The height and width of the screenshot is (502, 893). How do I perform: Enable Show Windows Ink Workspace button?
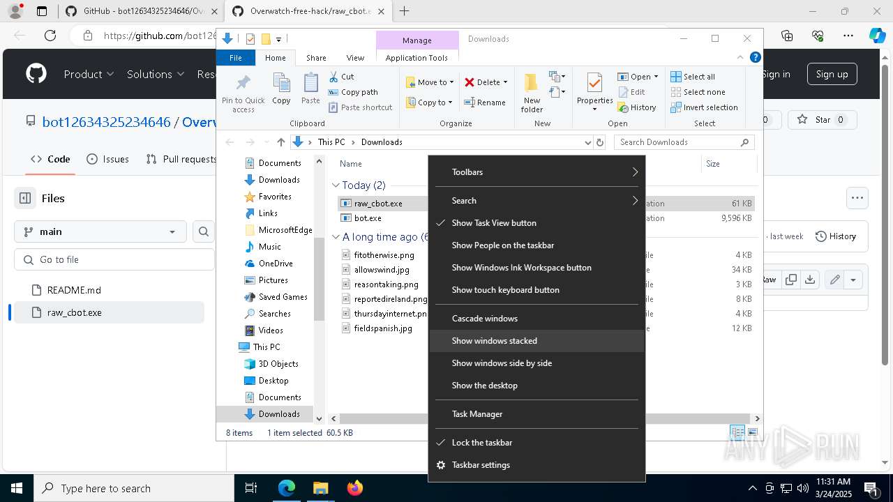536,268
